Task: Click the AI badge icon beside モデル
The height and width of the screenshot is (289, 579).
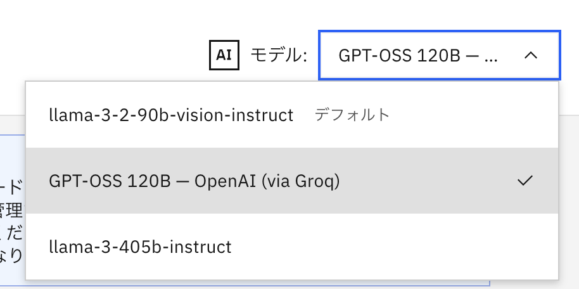Action: pos(224,55)
